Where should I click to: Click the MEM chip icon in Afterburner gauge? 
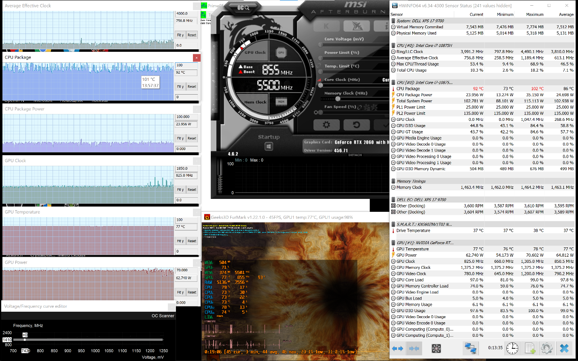281,101
